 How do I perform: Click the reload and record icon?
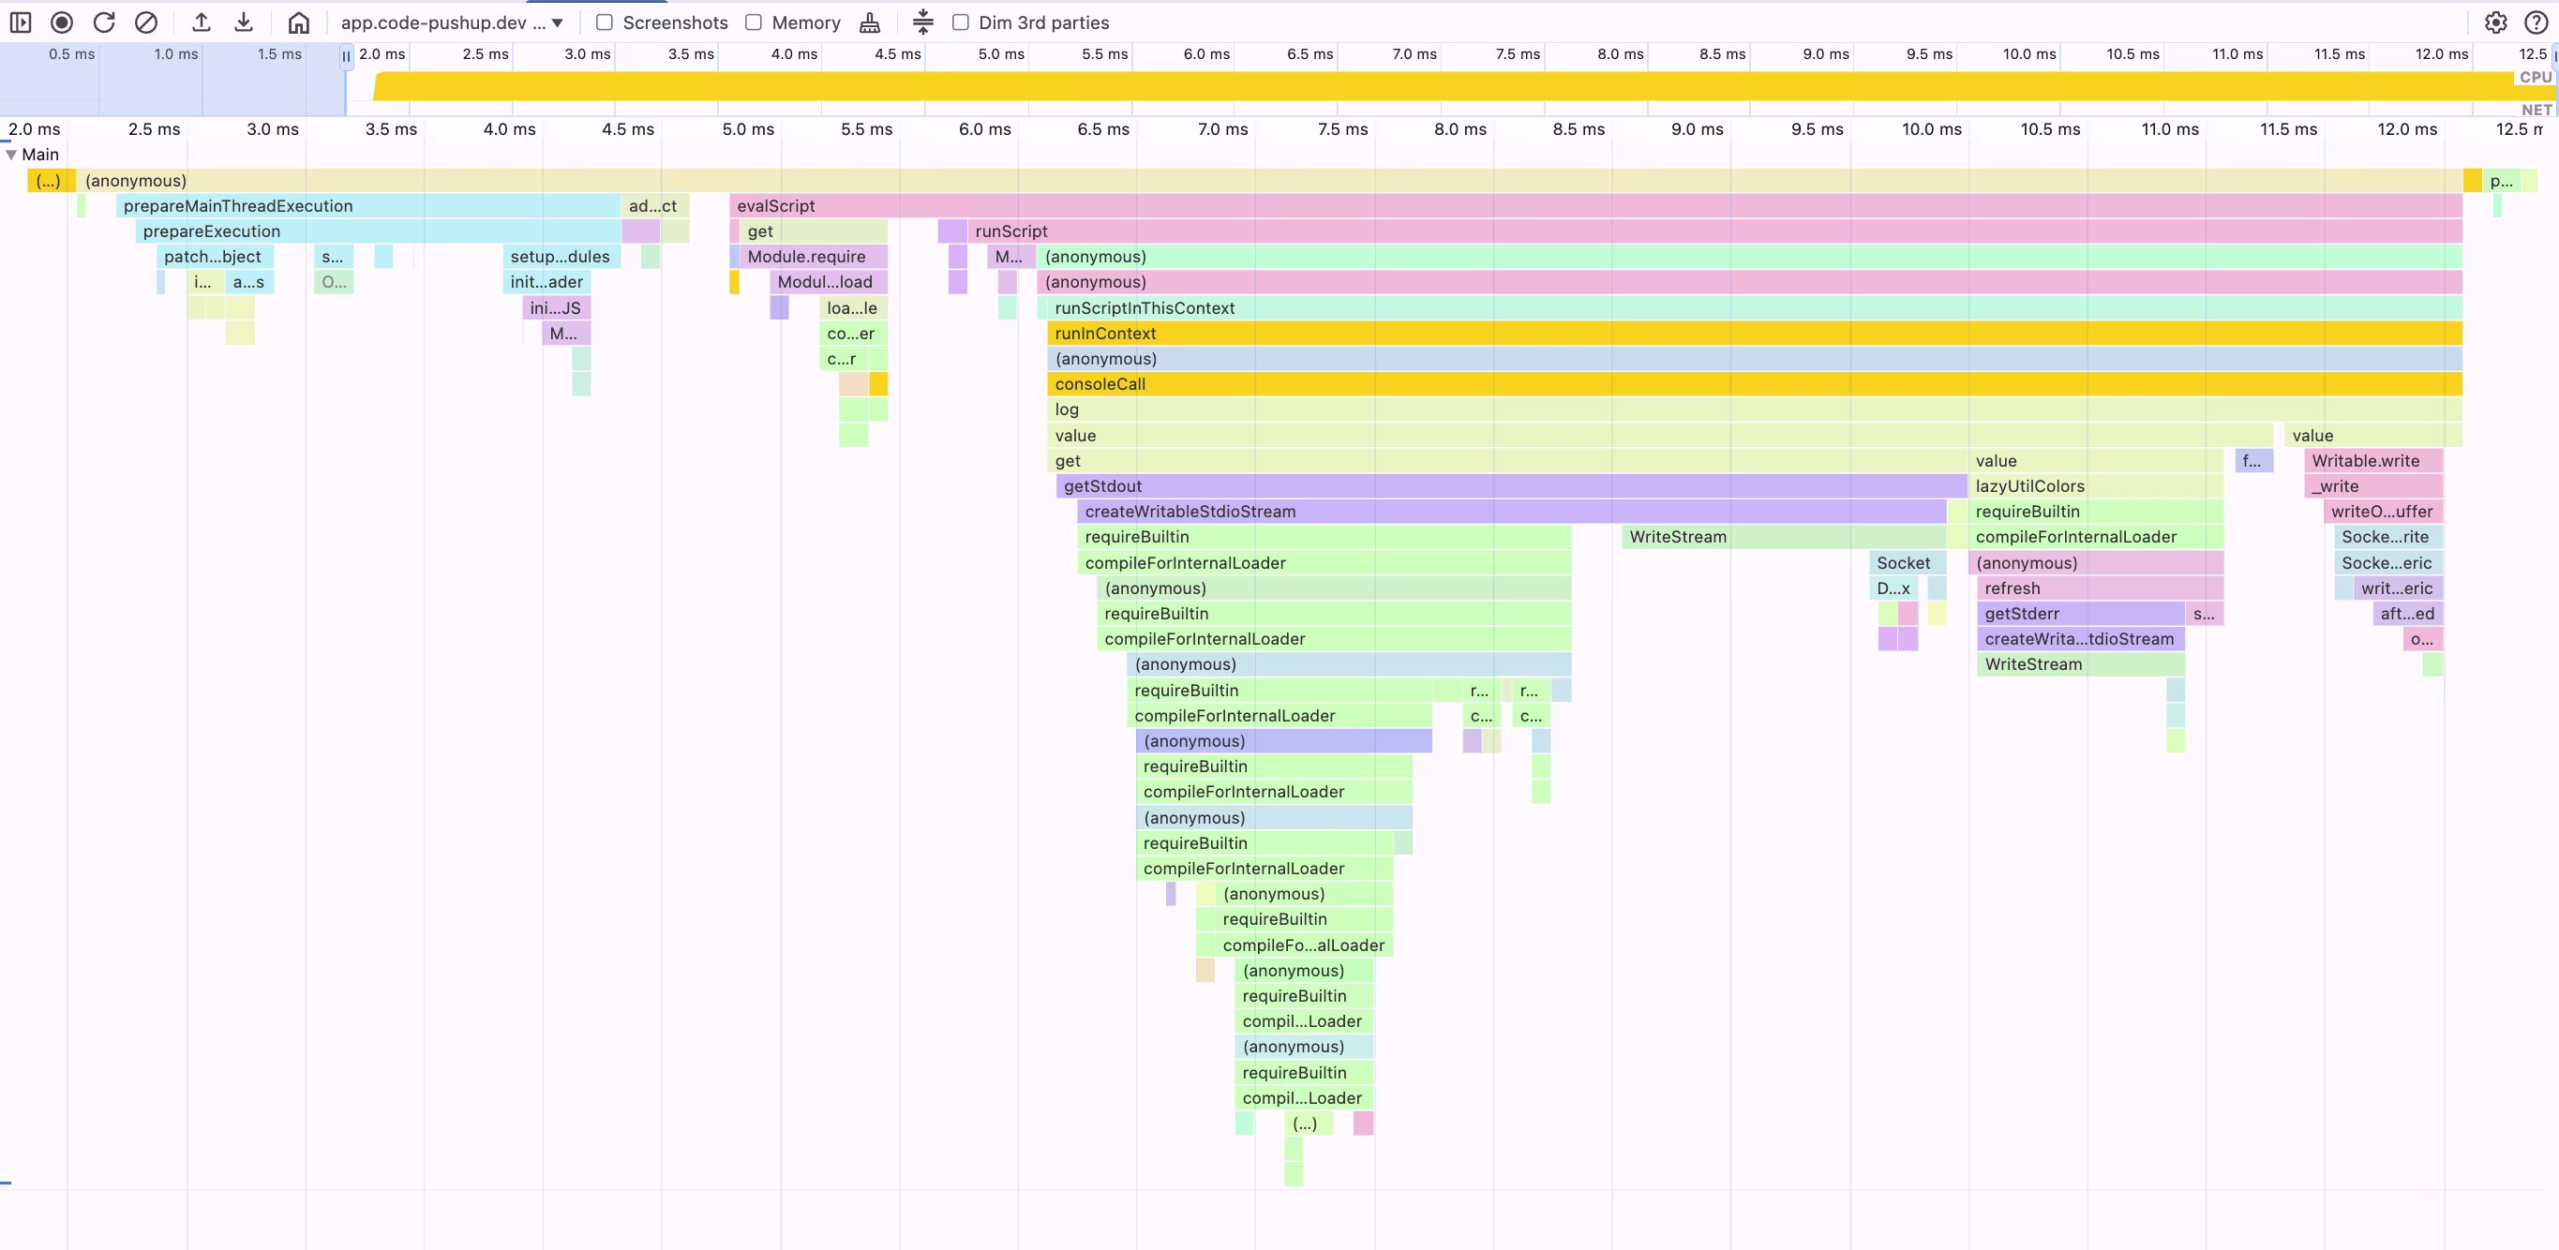click(x=104, y=22)
